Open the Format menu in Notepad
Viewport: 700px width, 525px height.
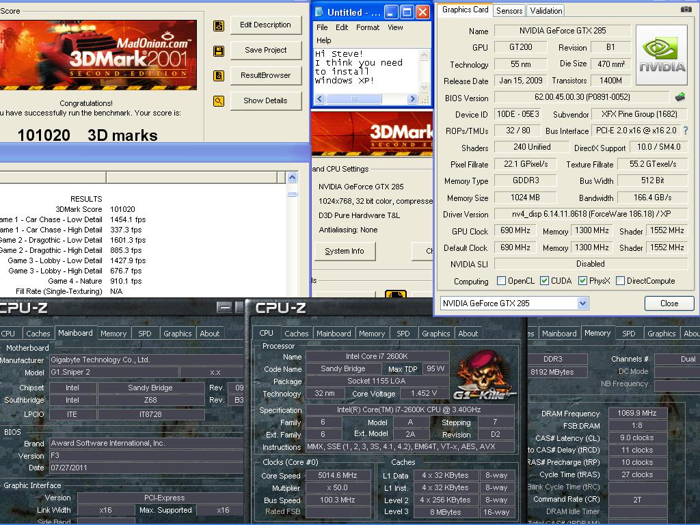coord(368,27)
